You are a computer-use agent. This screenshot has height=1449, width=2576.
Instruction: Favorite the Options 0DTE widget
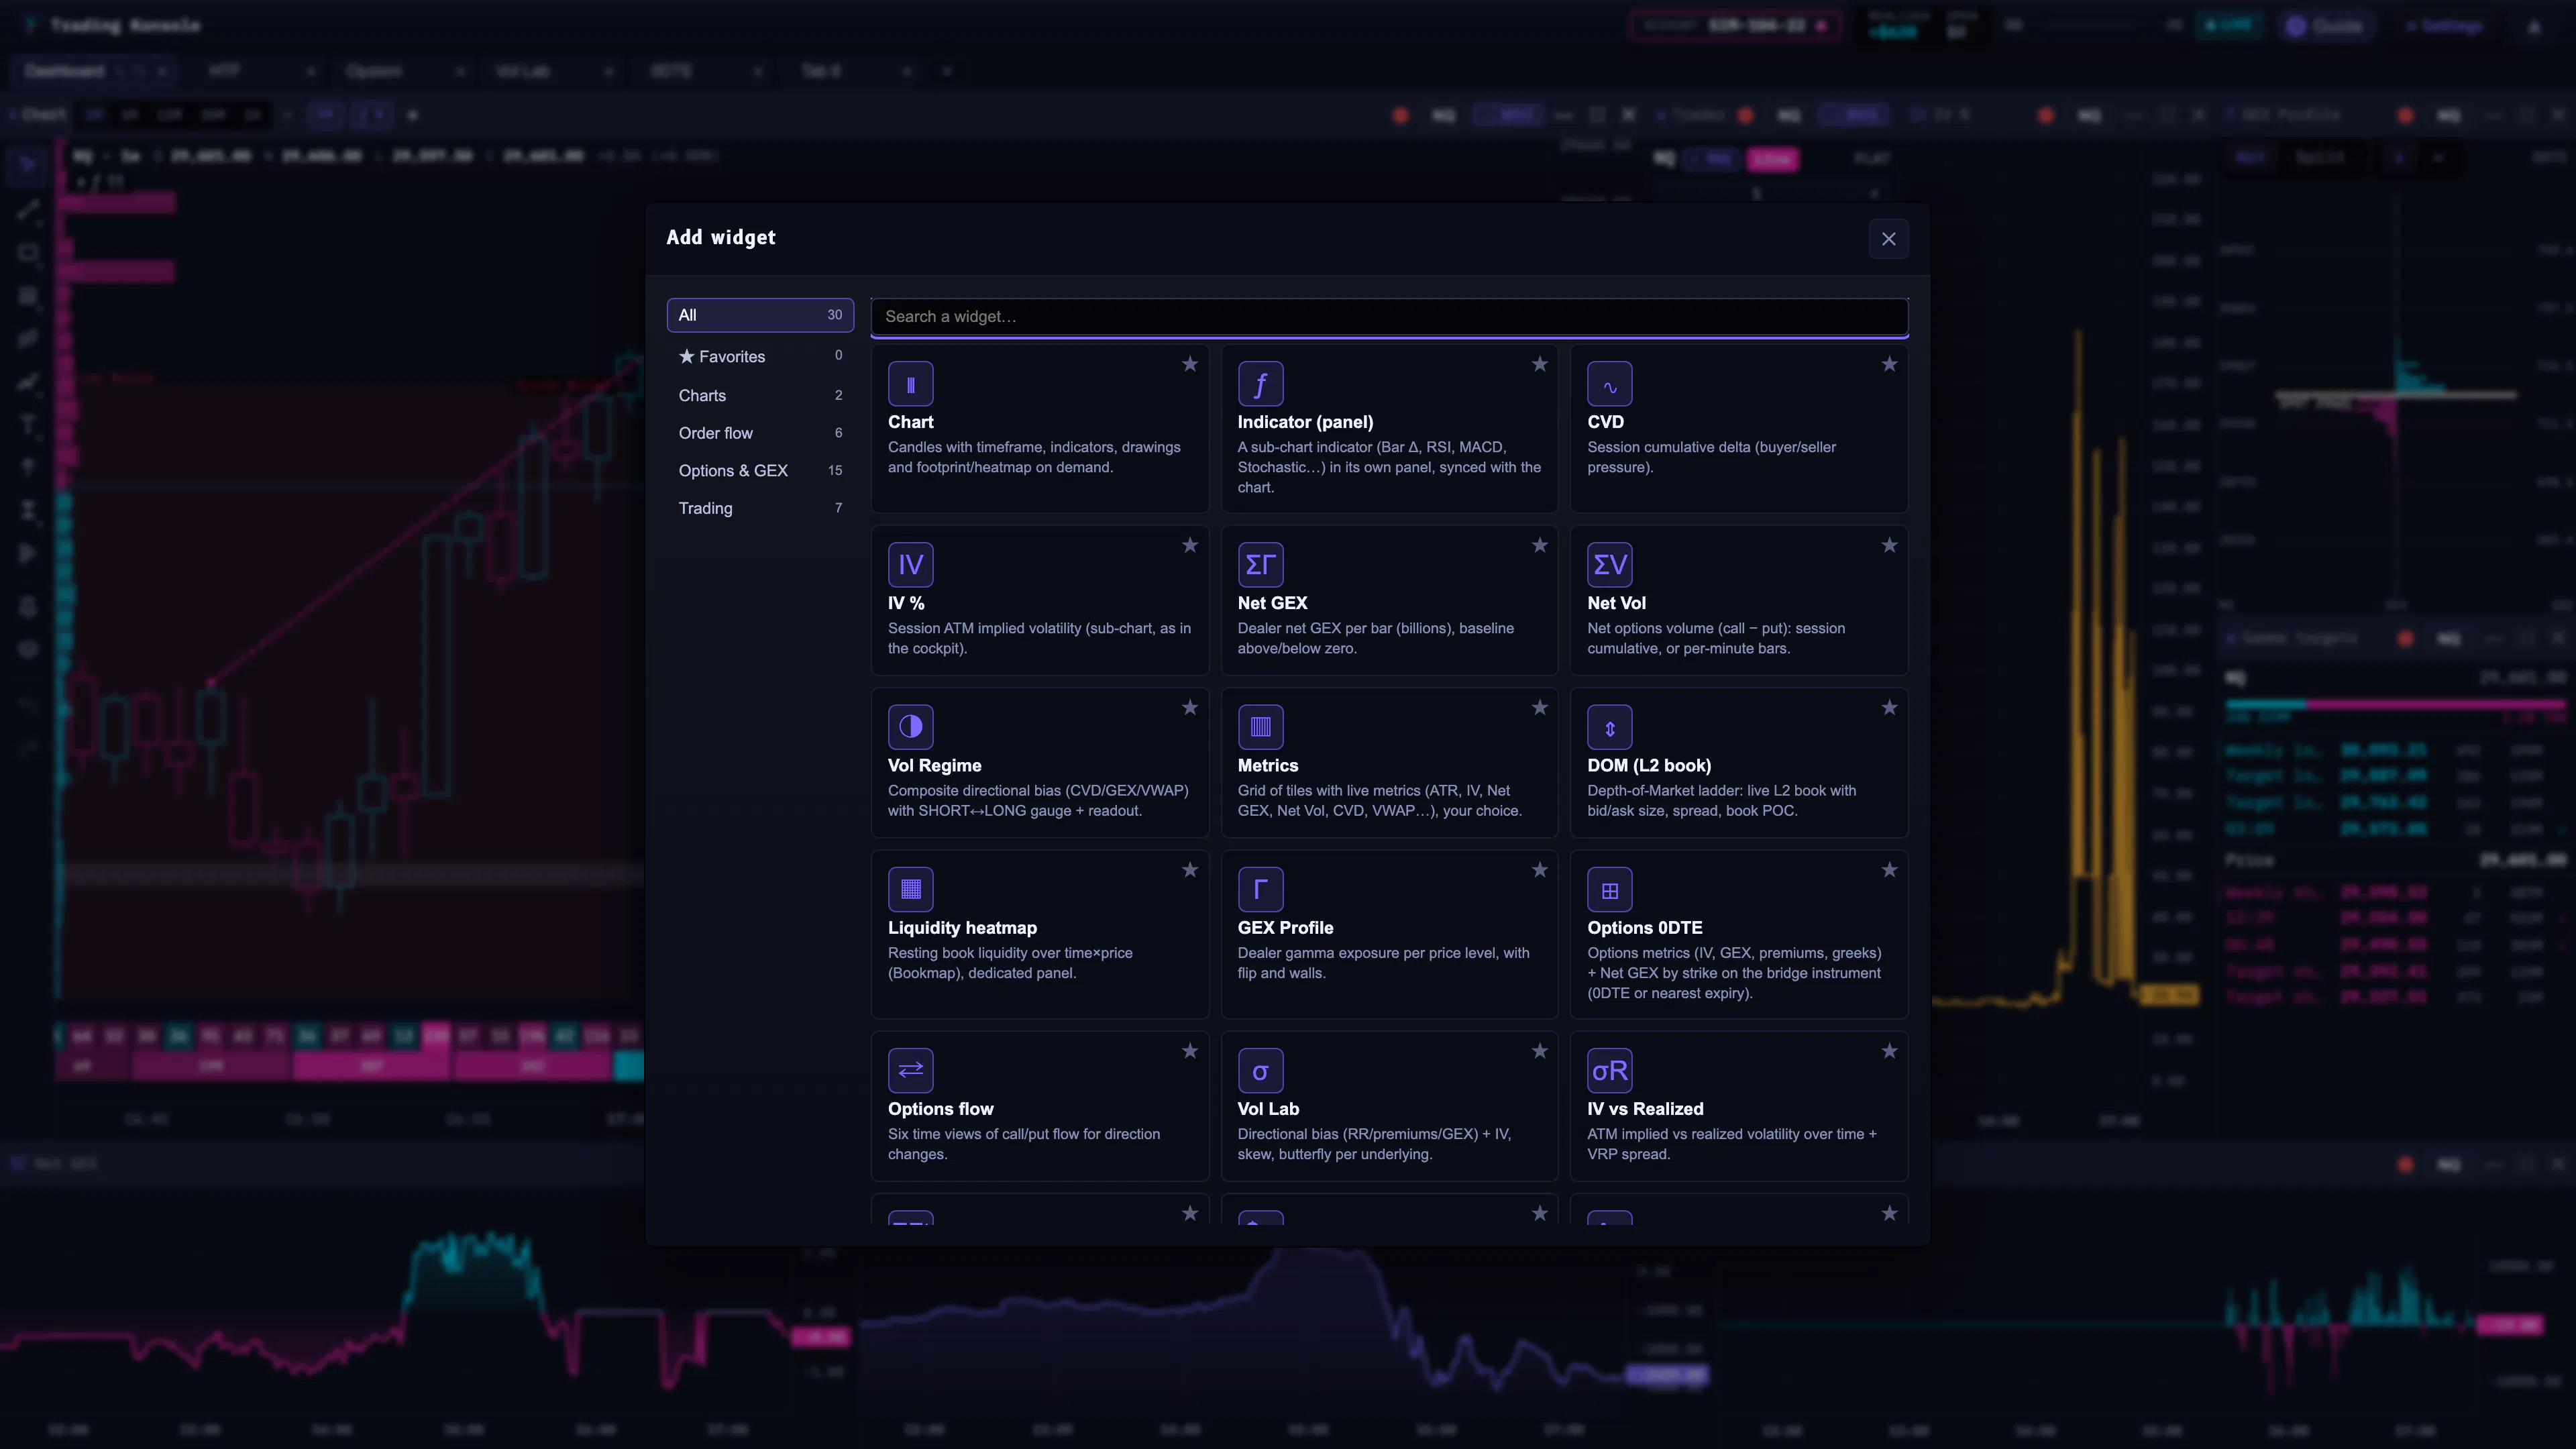point(1889,870)
